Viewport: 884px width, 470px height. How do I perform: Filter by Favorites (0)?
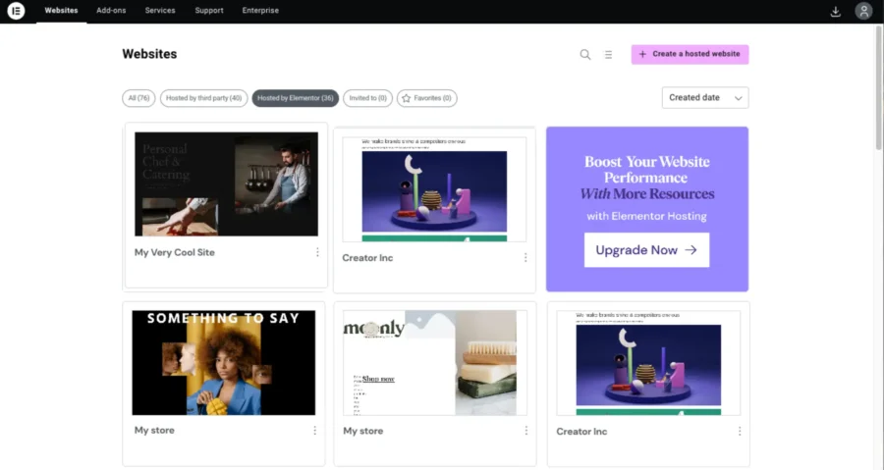[x=427, y=98]
